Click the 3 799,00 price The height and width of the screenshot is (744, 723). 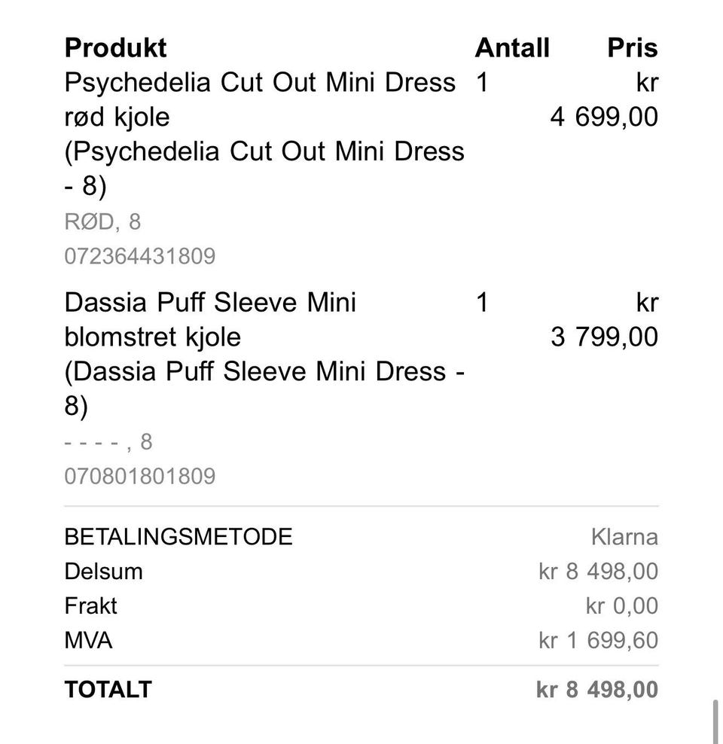click(604, 337)
